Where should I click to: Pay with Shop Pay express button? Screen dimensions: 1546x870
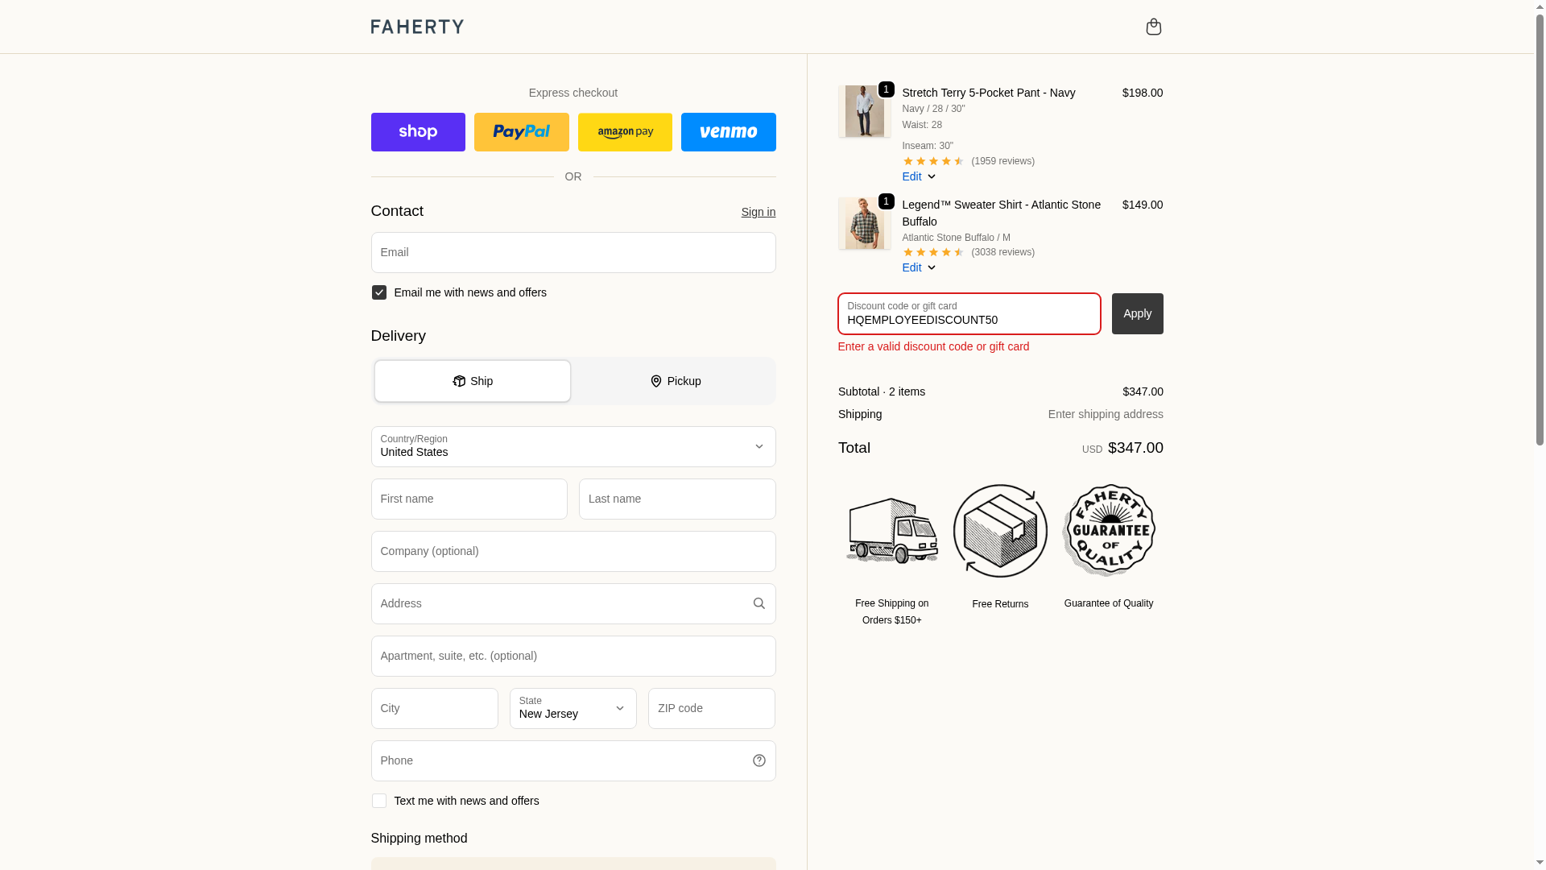click(x=418, y=132)
